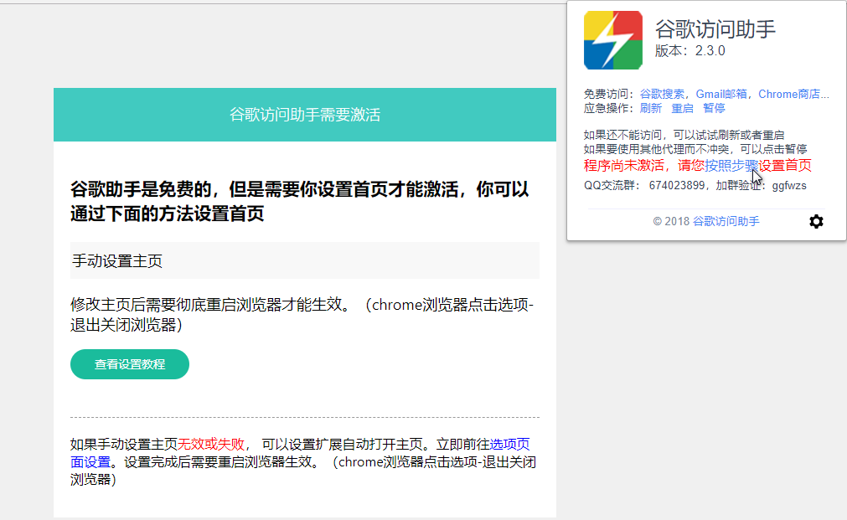Image resolution: width=847 pixels, height=520 pixels.
Task: Click the 如果还不能访问 hint line
Action: pyautogui.click(x=684, y=135)
